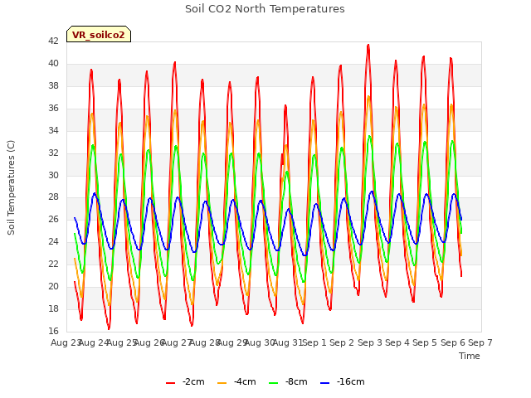Click the Sep 2 x-axis label
The image size is (531, 398).
click(342, 342)
